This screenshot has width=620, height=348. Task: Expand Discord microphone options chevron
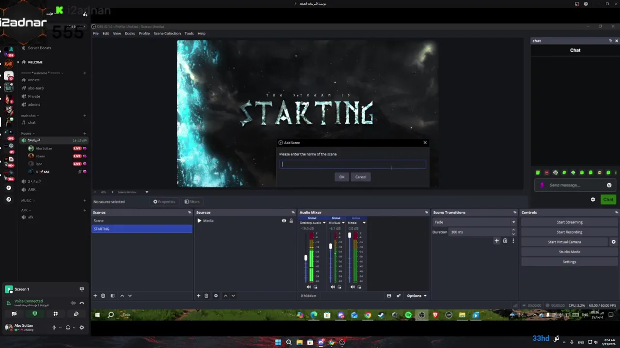61,328
